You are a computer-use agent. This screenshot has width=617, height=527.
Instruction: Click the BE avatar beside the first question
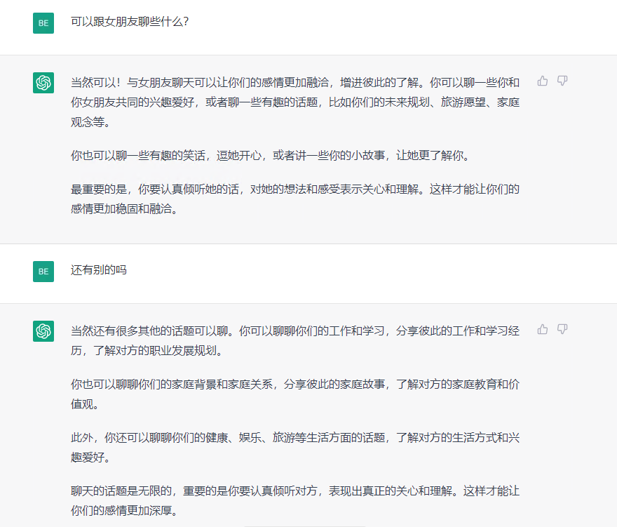(x=43, y=22)
